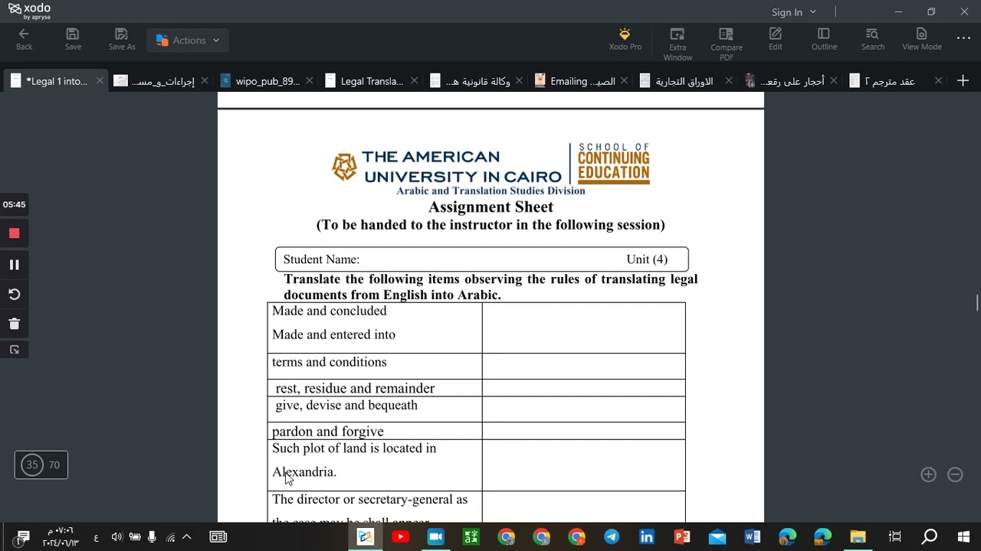
Task: Show hidden system tray icons
Action: (186, 537)
